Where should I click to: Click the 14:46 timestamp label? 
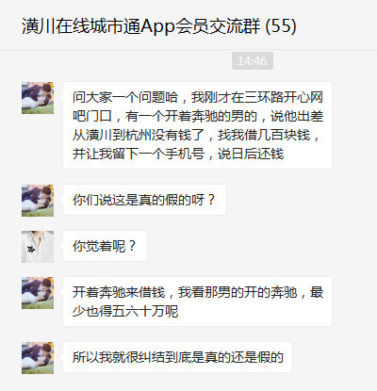[253, 60]
